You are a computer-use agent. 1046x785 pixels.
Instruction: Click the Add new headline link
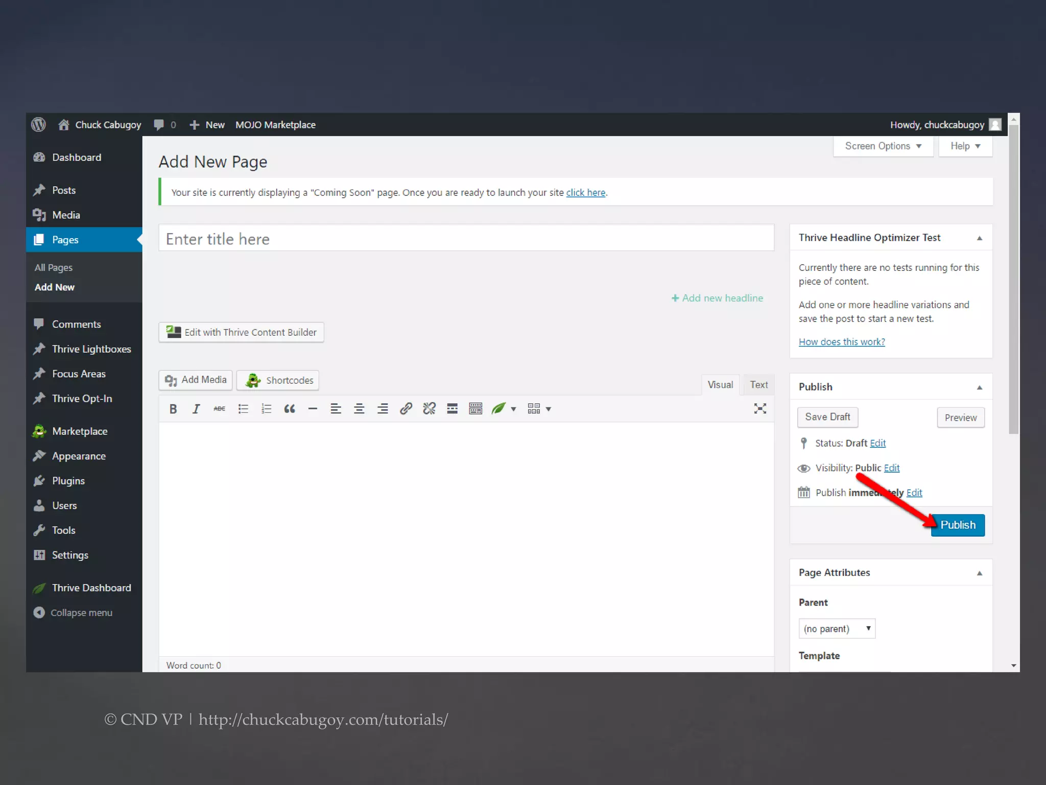[x=717, y=298]
